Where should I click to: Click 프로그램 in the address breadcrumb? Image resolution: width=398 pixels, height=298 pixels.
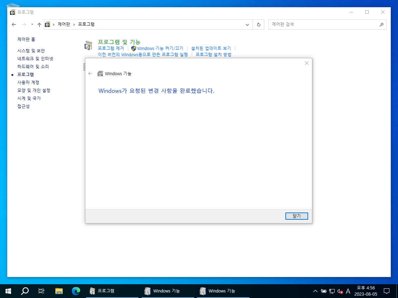86,24
